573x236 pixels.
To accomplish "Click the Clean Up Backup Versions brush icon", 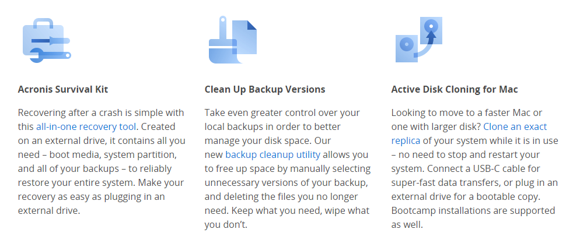I will pyautogui.click(x=232, y=40).
